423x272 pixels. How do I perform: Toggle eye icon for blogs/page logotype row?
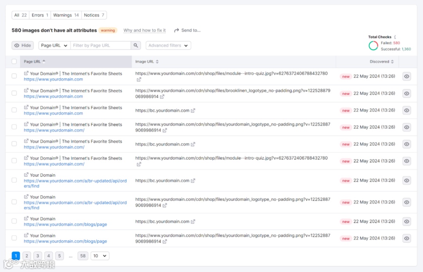click(407, 238)
